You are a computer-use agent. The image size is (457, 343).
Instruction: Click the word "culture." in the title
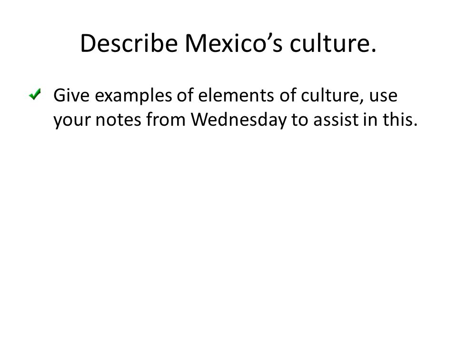[x=333, y=43]
